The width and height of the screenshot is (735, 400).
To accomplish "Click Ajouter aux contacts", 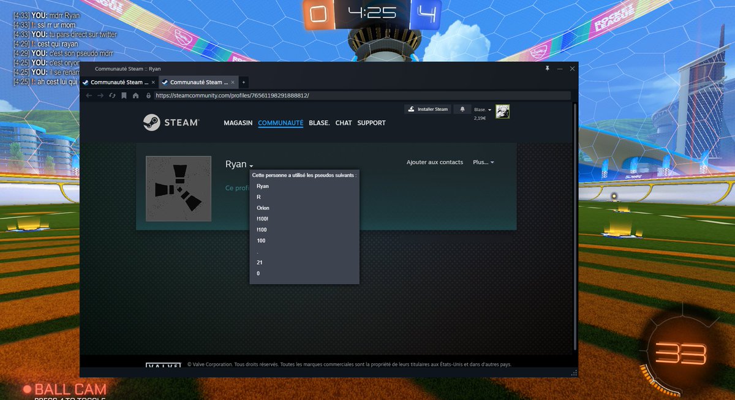I will [435, 162].
